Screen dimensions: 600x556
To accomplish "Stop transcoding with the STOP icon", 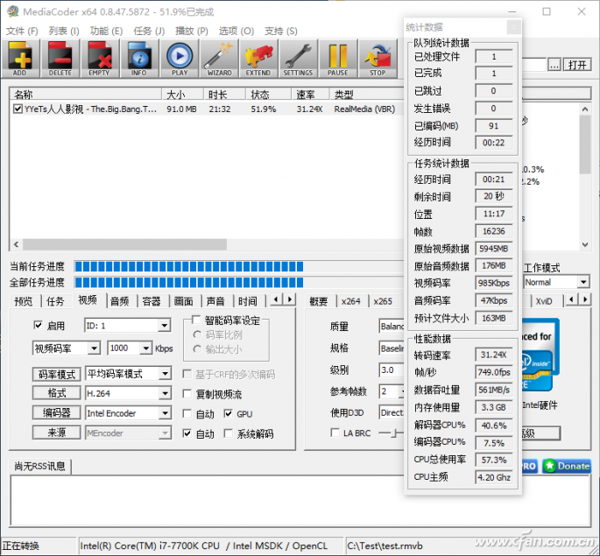I will (378, 59).
